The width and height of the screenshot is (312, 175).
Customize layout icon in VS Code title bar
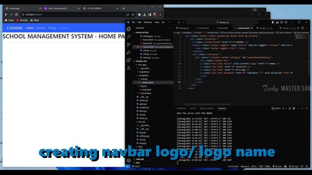pyautogui.click(x=286, y=22)
